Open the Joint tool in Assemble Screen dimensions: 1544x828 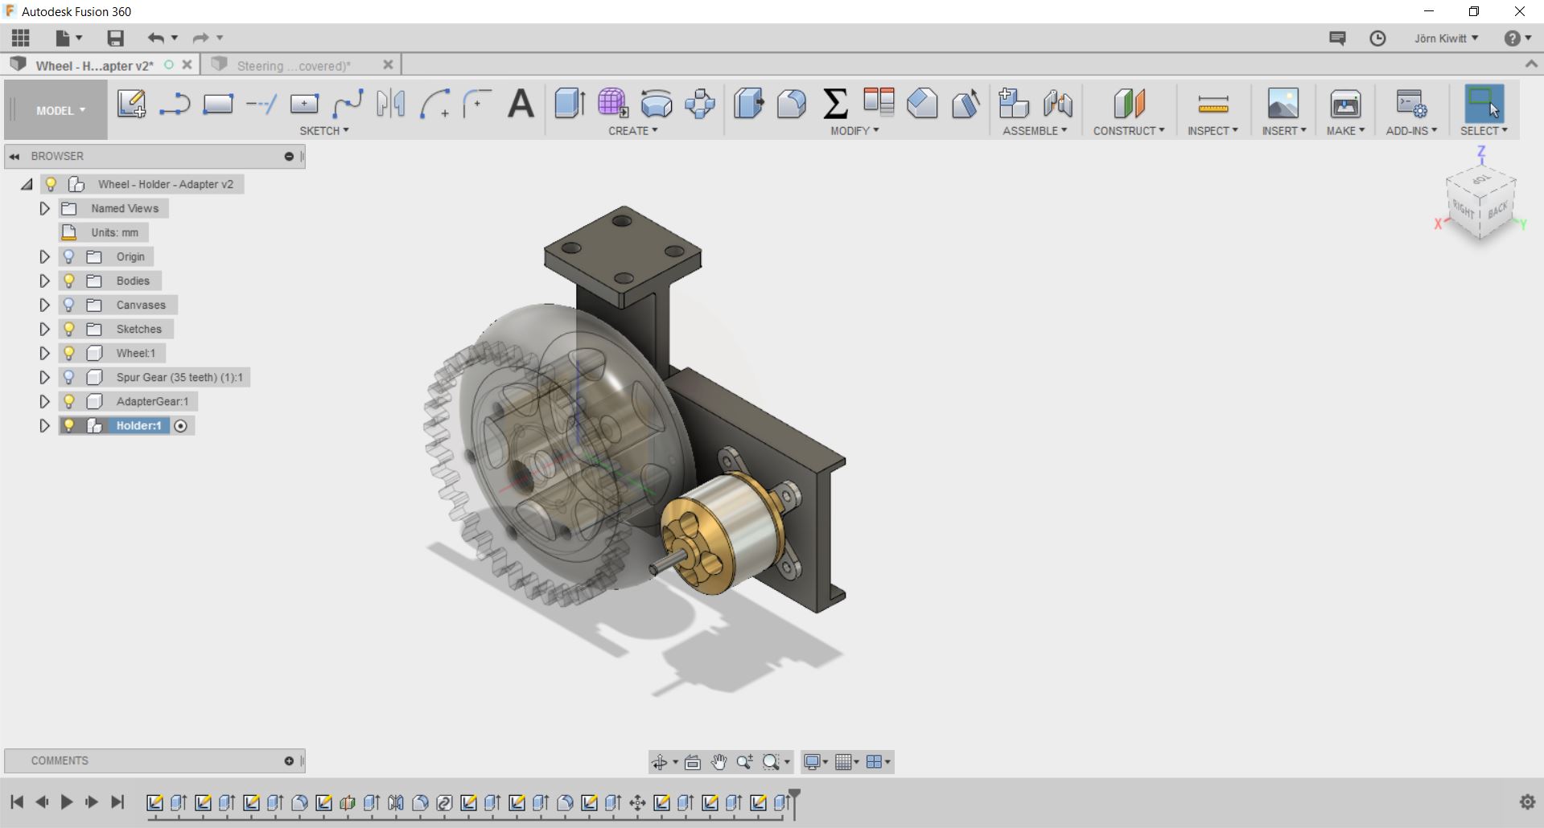coord(1058,104)
